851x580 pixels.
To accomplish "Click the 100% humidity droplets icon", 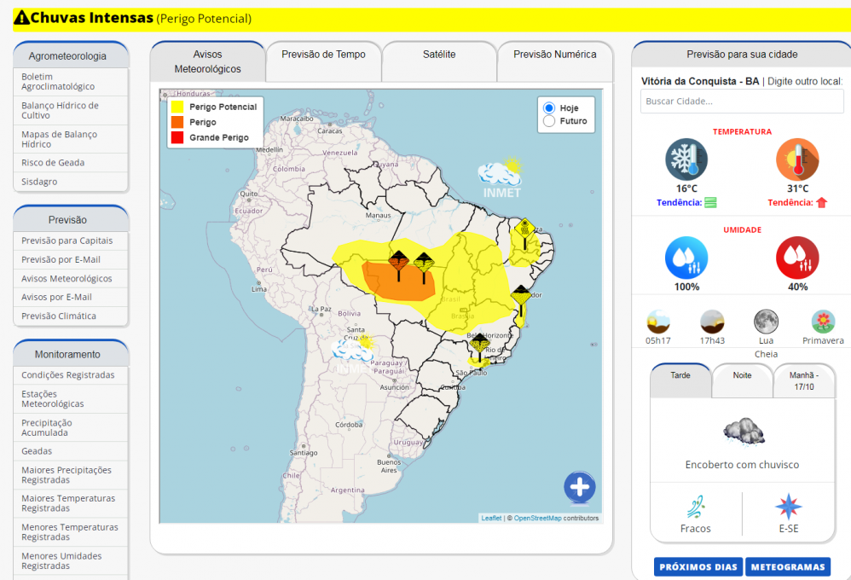I will [x=686, y=258].
